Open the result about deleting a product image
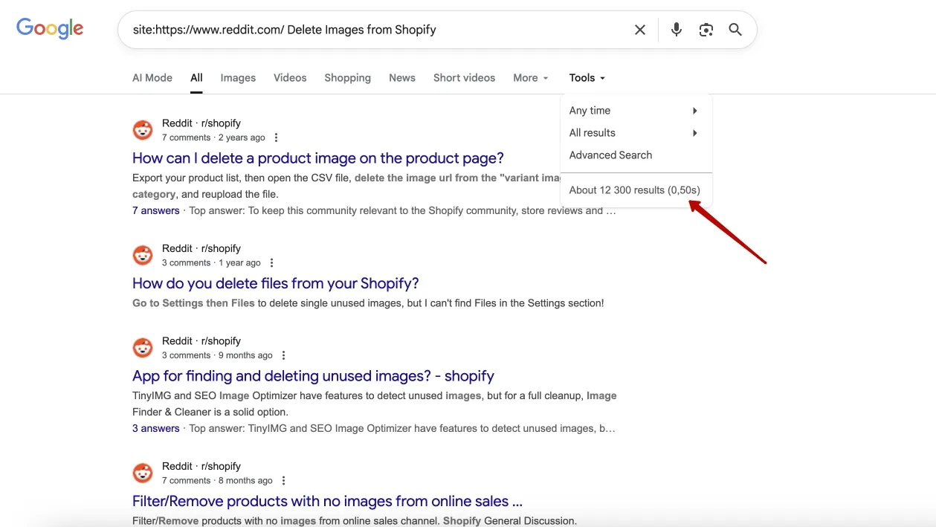Screen dimensions: 936x527 click(317, 158)
